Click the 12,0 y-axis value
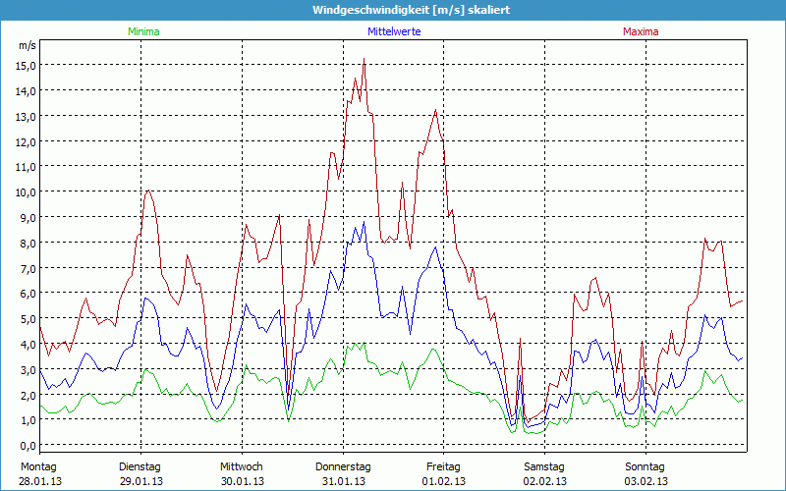The height and width of the screenshot is (491, 786). coord(27,141)
